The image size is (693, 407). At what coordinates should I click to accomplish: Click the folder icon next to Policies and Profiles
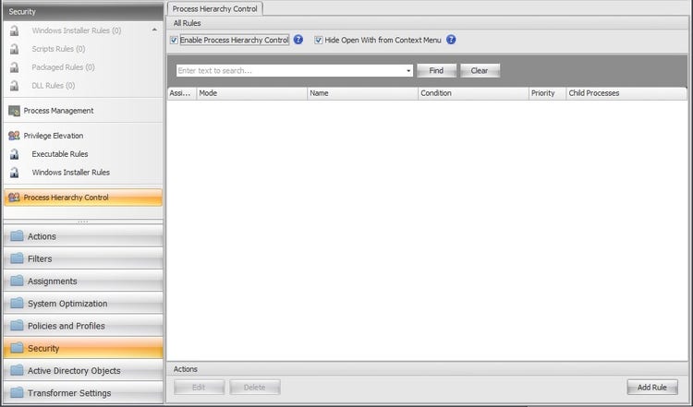tap(17, 326)
